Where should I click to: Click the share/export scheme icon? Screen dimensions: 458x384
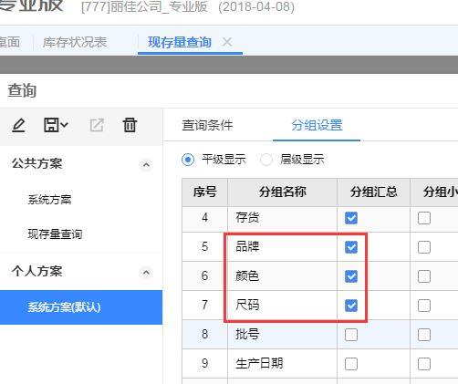(x=97, y=125)
